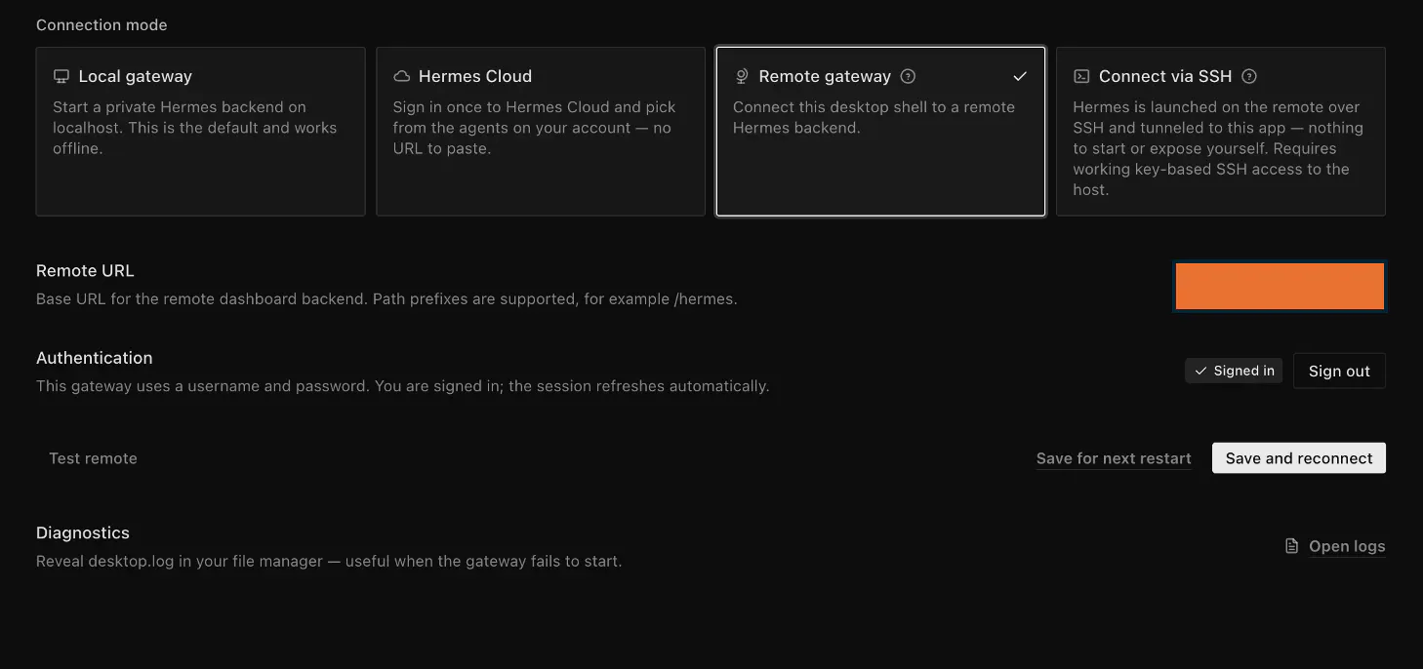Click Save for next restart link

pyautogui.click(x=1114, y=458)
